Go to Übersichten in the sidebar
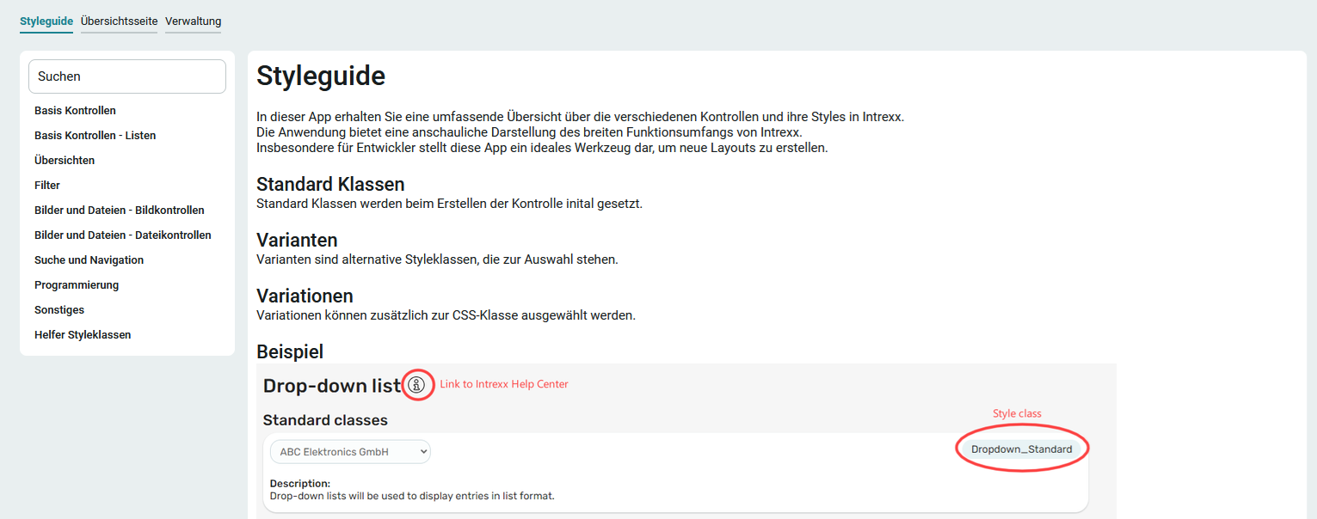The image size is (1317, 519). (x=65, y=161)
